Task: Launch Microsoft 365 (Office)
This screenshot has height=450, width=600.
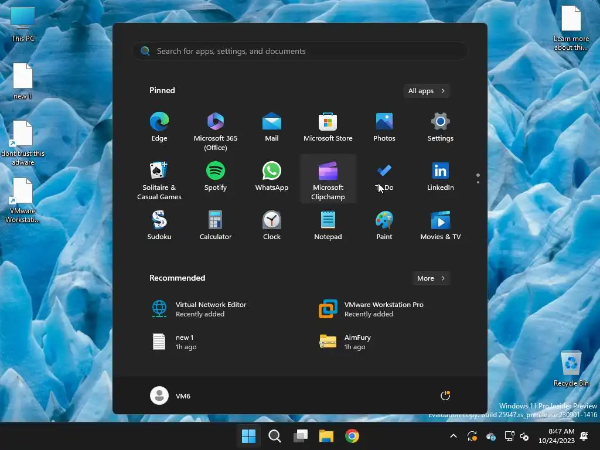Action: (216, 132)
